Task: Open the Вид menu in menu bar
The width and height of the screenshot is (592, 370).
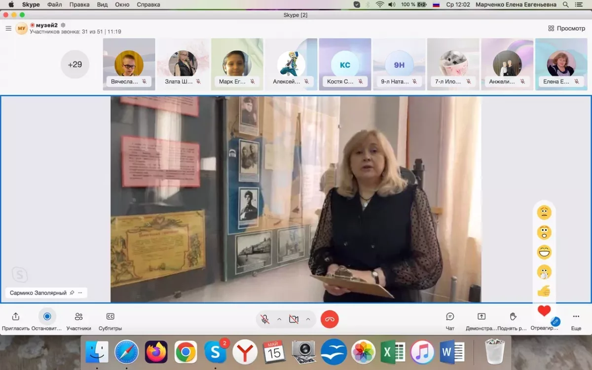Action: (x=102, y=4)
